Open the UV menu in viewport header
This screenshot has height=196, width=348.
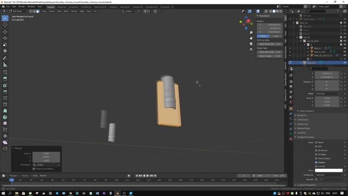[x=95, y=11]
